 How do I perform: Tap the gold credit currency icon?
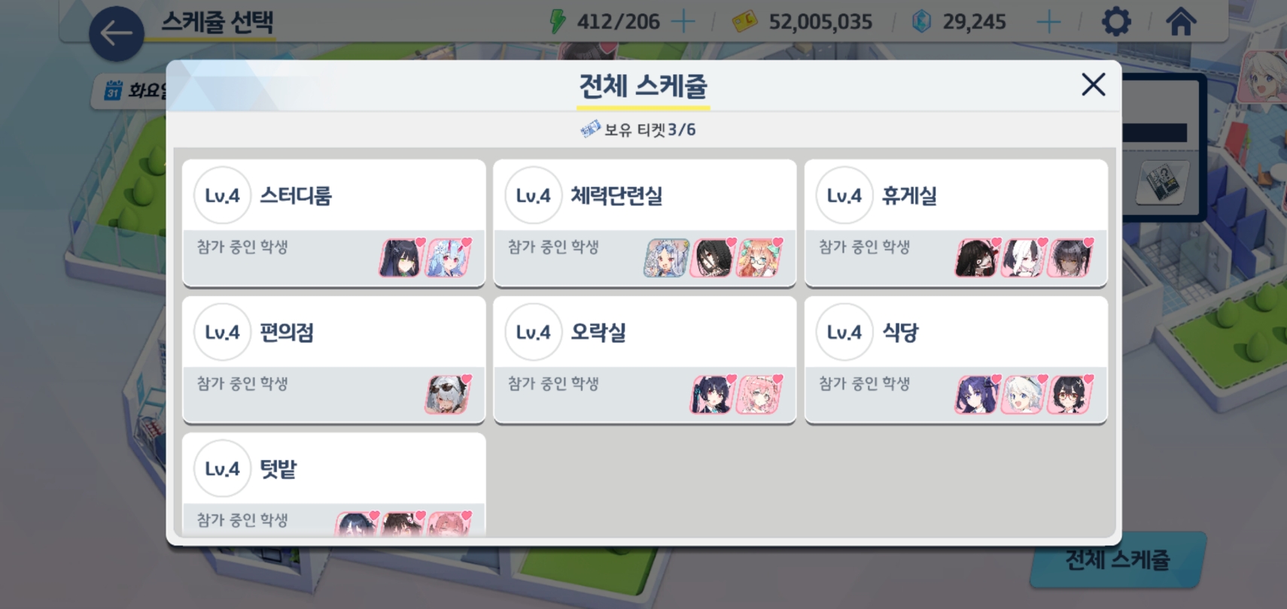tap(744, 22)
